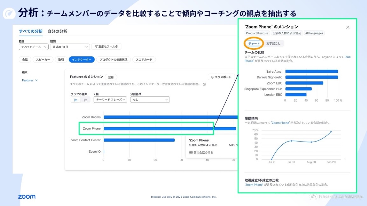
Task: Click the 50.9 % value in the tooltip
Action: pyautogui.click(x=233, y=145)
